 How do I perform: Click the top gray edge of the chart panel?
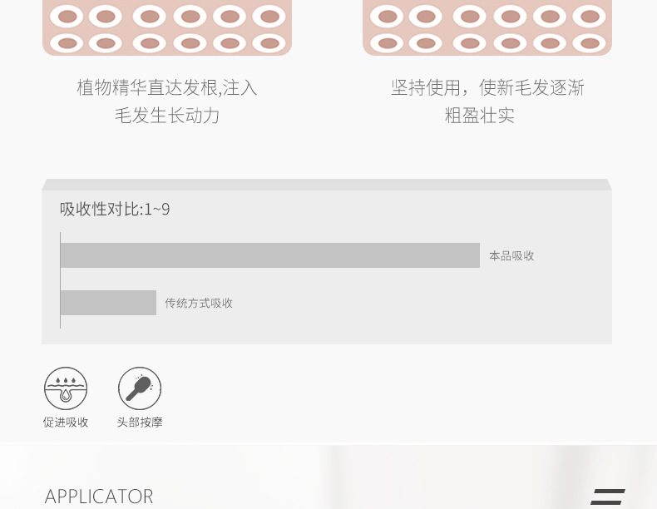[326, 185]
